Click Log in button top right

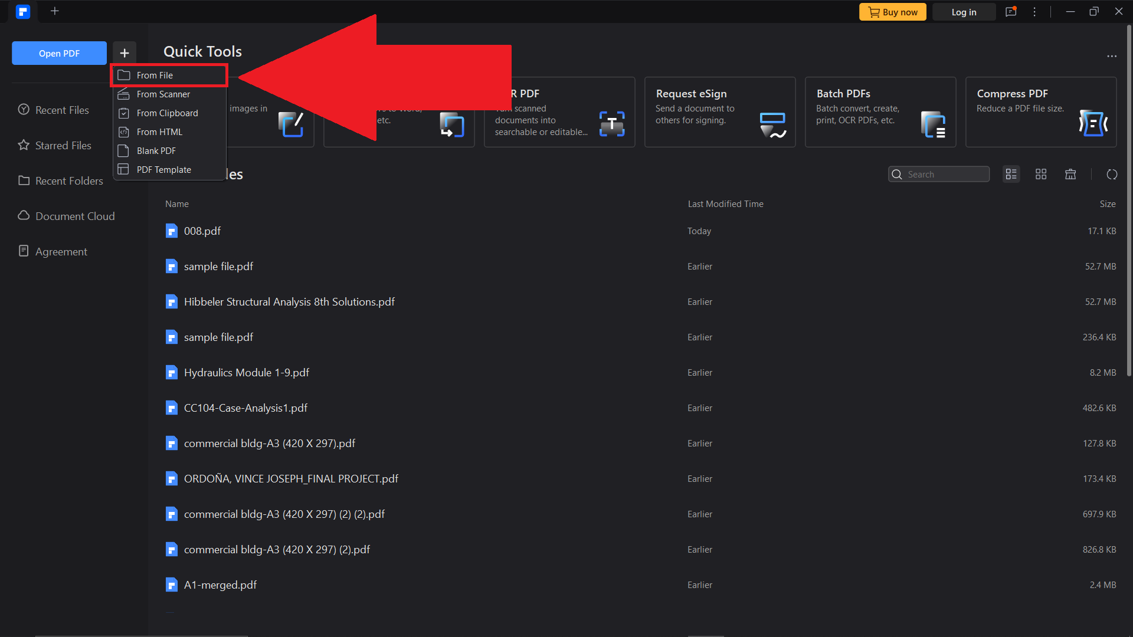click(x=964, y=11)
